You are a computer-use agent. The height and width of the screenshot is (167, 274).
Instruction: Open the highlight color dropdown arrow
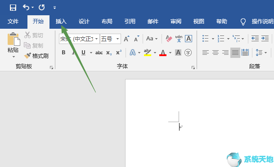click(155, 53)
